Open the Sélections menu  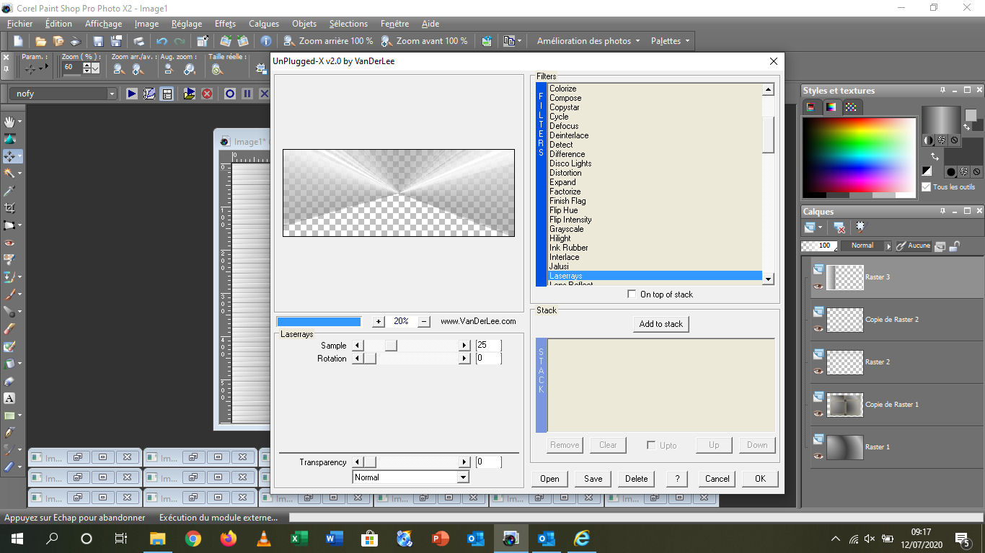click(348, 24)
